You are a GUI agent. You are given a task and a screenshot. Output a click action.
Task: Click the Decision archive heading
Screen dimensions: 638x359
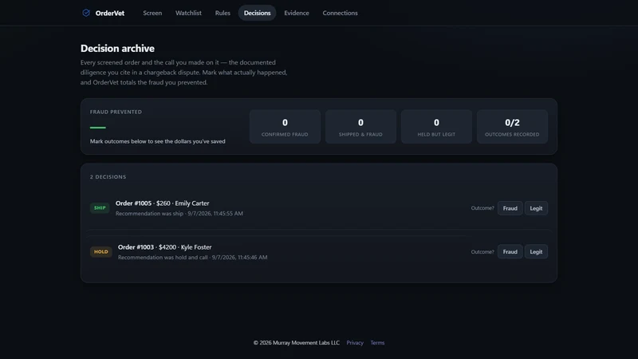click(x=117, y=49)
